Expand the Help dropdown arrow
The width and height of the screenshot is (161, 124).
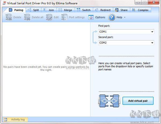point(125,17)
